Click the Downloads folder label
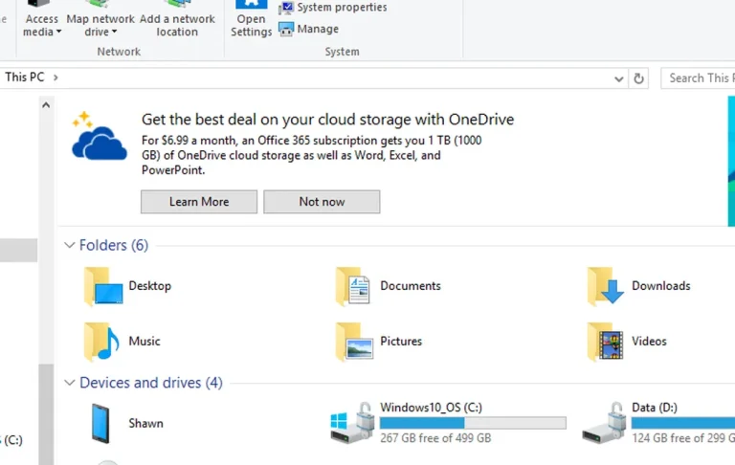735x465 pixels. click(661, 286)
